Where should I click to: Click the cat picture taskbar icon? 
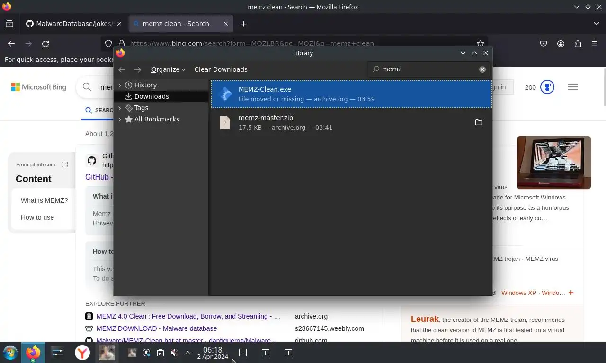(x=107, y=353)
